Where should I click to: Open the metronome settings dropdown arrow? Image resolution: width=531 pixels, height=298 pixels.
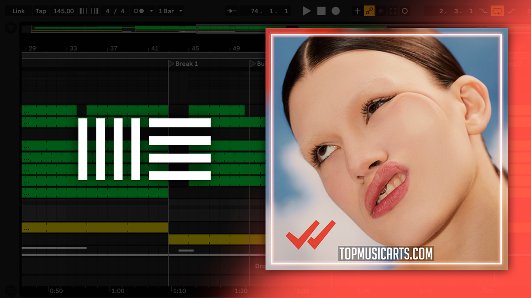152,11
